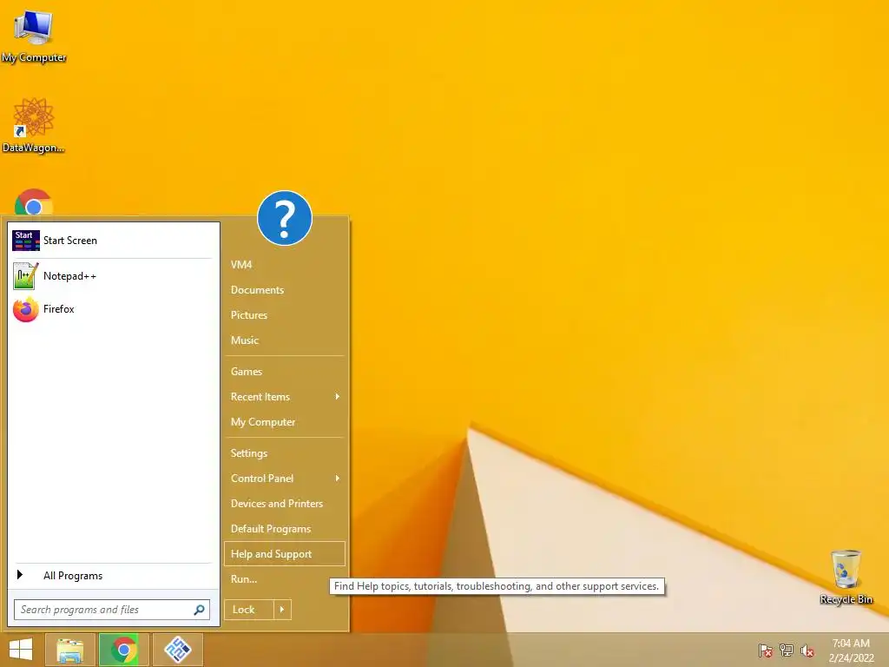Open Music from the Start menu
This screenshot has width=889, height=667.
[285, 340]
